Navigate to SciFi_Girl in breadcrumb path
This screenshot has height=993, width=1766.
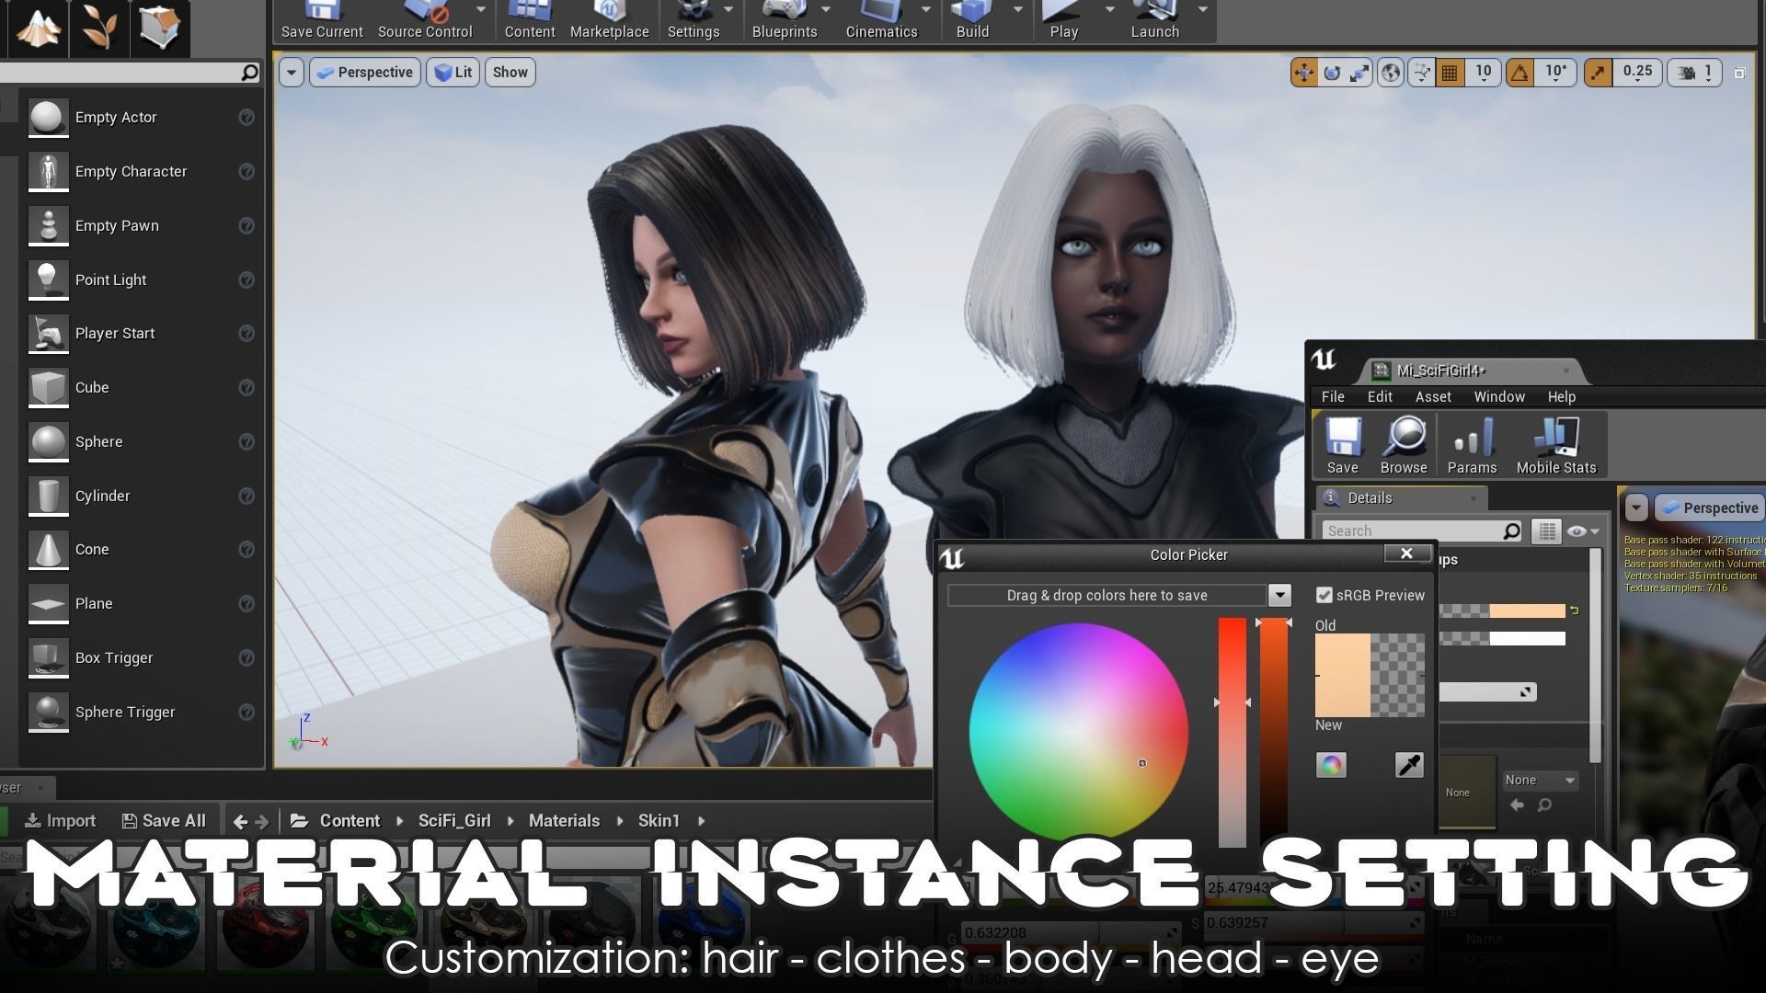click(454, 821)
